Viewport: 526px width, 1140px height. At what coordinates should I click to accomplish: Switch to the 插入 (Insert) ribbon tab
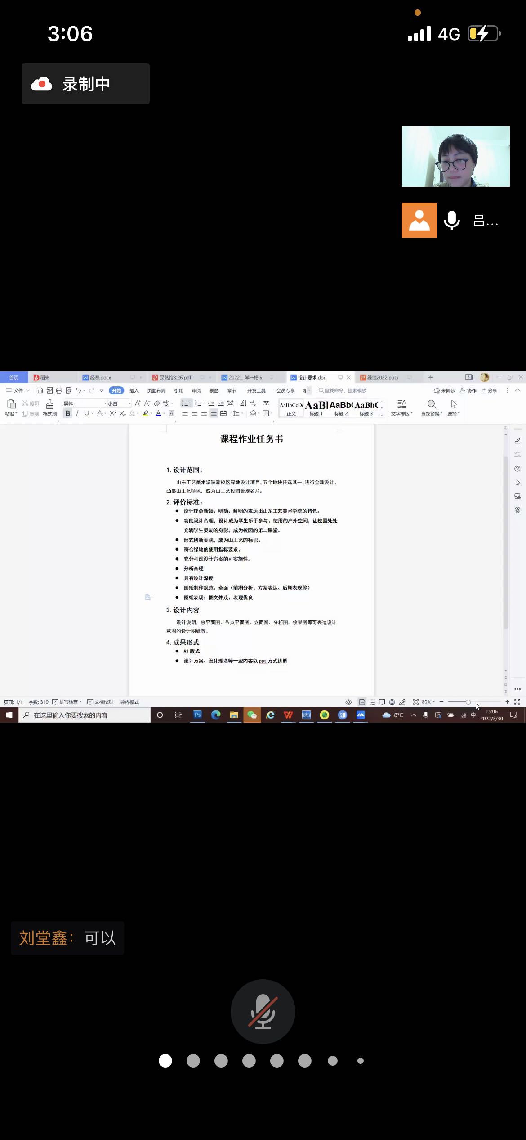click(134, 390)
